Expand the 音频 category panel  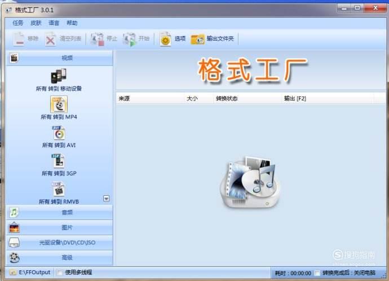[x=59, y=213]
